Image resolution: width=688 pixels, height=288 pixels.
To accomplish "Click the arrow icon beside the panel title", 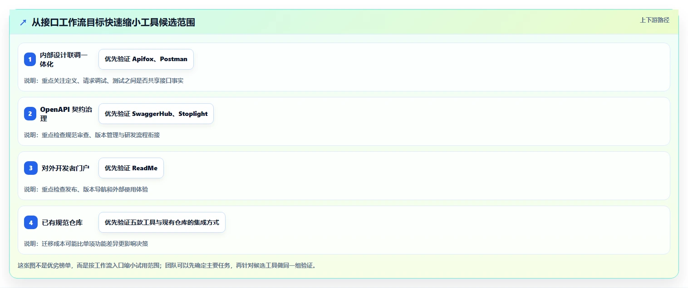I will (x=23, y=22).
